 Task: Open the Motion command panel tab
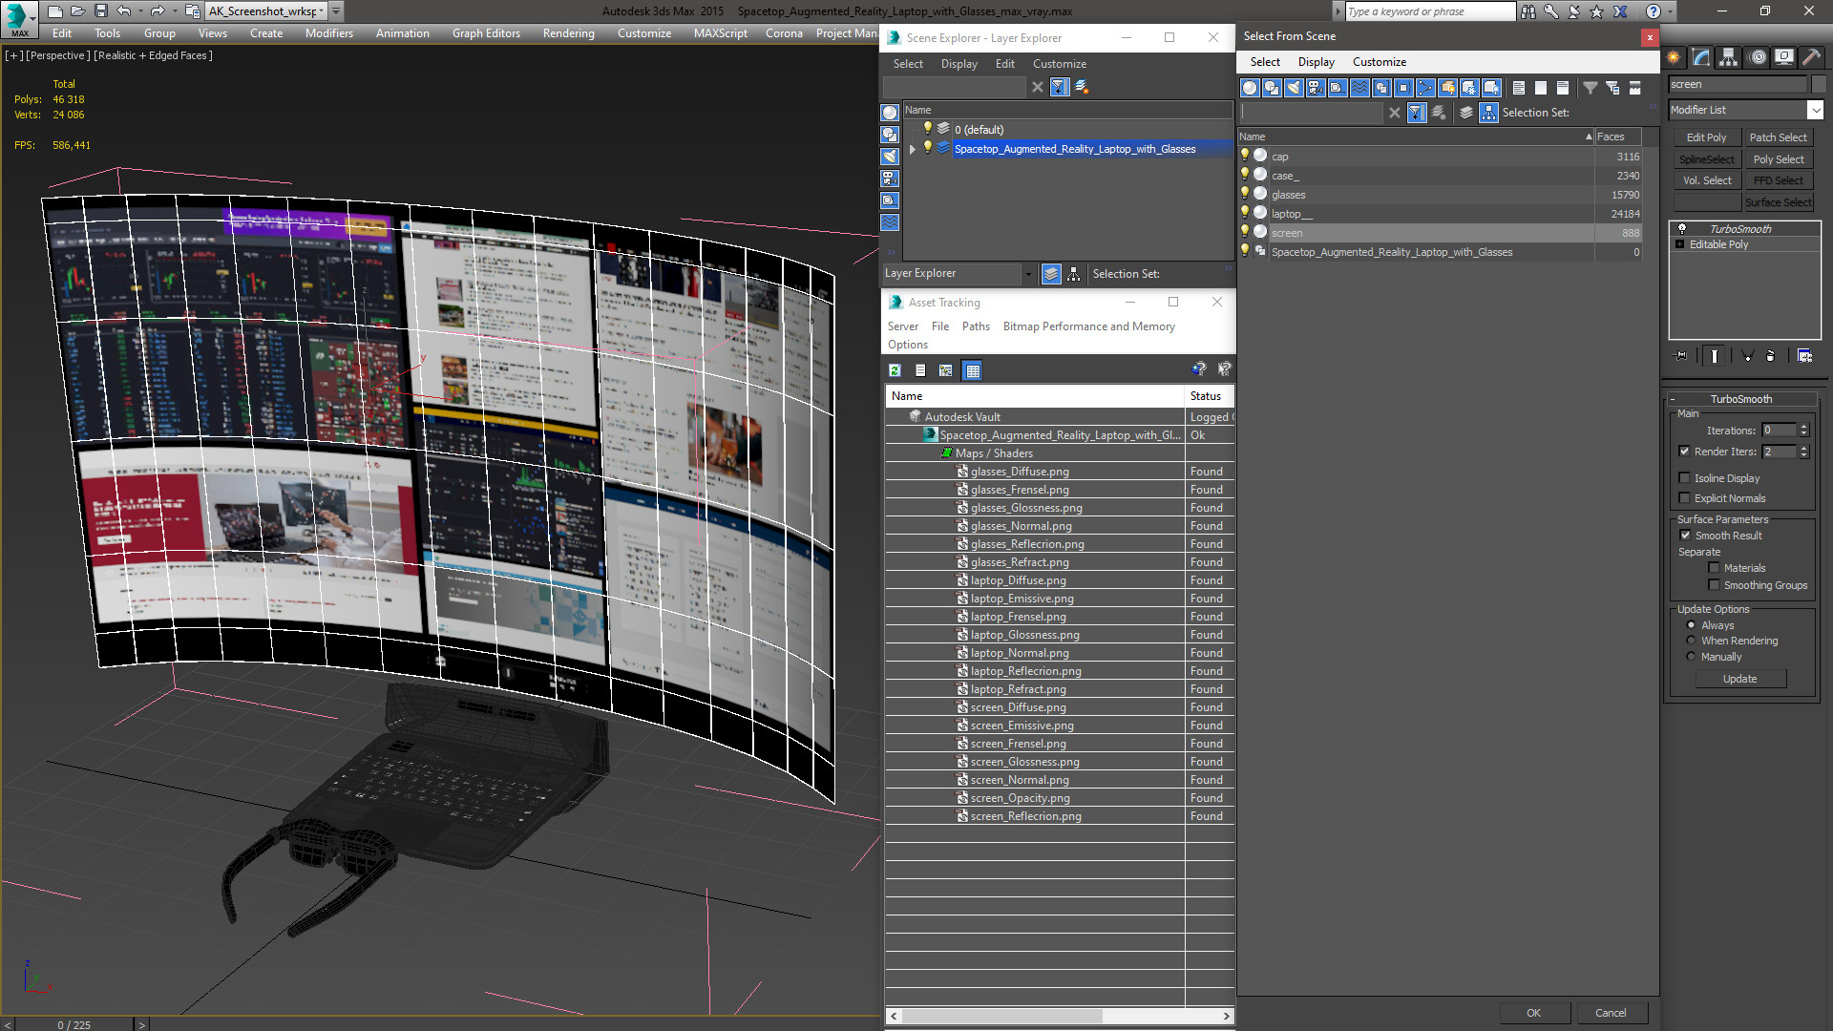(x=1757, y=57)
